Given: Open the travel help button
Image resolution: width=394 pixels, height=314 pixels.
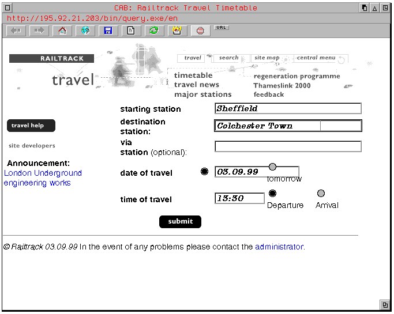Looking at the screenshot, I should (31, 126).
